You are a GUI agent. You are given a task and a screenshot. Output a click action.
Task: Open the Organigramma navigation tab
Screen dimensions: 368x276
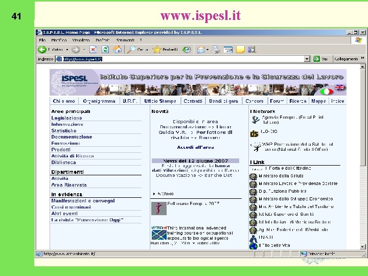coord(99,101)
